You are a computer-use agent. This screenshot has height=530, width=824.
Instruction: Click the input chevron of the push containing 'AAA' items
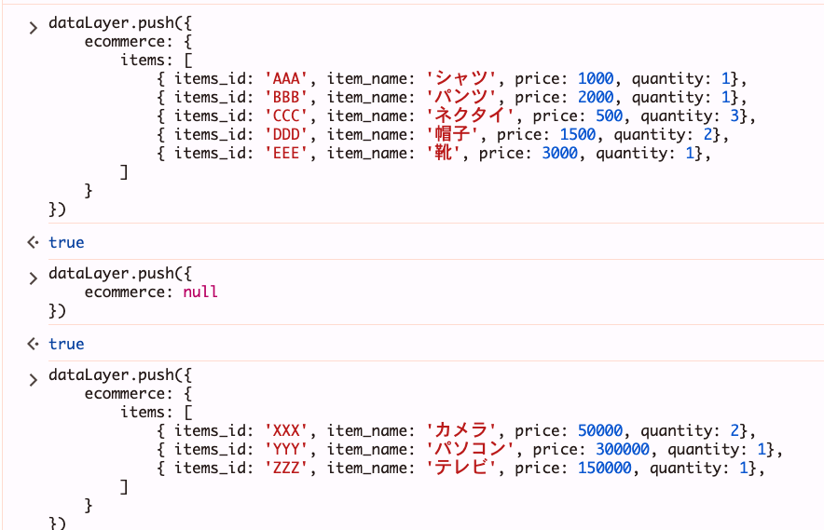tap(34, 27)
